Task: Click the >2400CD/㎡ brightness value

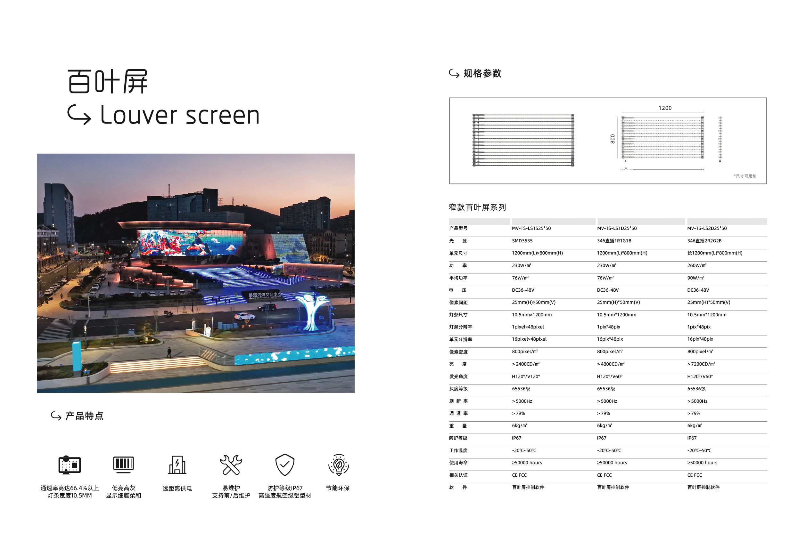Action: pos(525,364)
